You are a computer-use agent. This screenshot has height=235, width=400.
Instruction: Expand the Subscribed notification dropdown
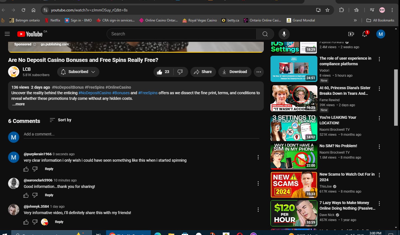coord(78,72)
